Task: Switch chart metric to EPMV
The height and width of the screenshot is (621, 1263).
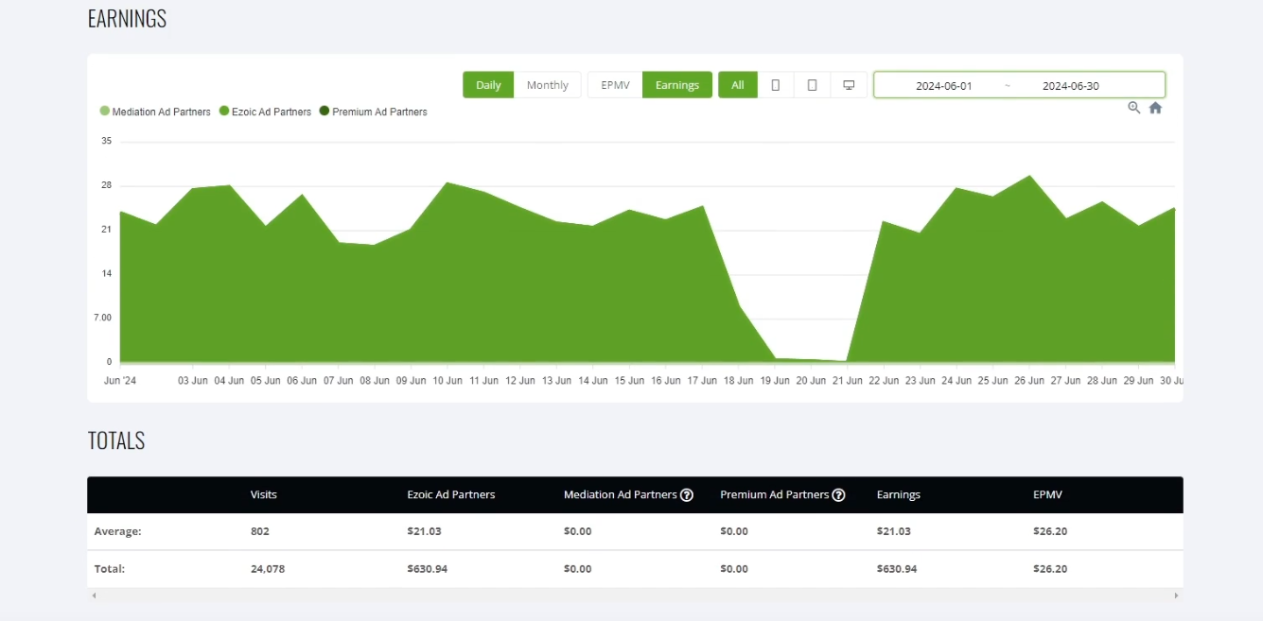Action: pyautogui.click(x=615, y=85)
